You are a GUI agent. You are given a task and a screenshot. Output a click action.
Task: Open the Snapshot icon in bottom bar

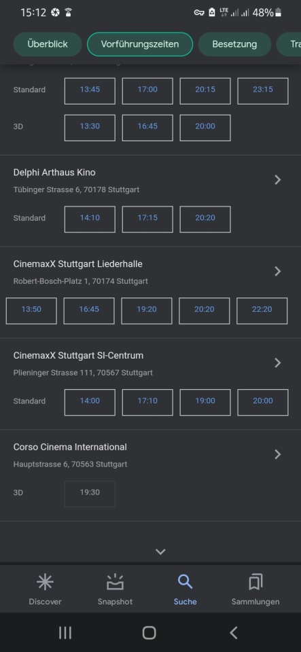115,582
